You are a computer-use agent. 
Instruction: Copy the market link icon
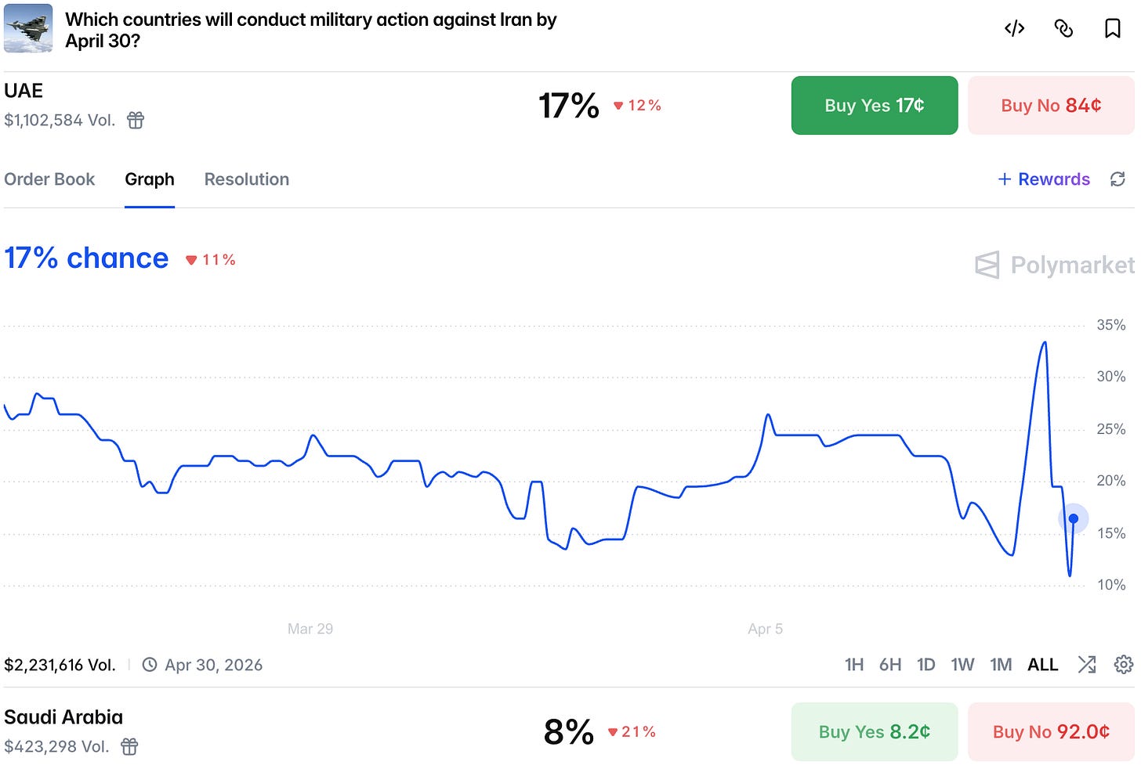tap(1063, 29)
